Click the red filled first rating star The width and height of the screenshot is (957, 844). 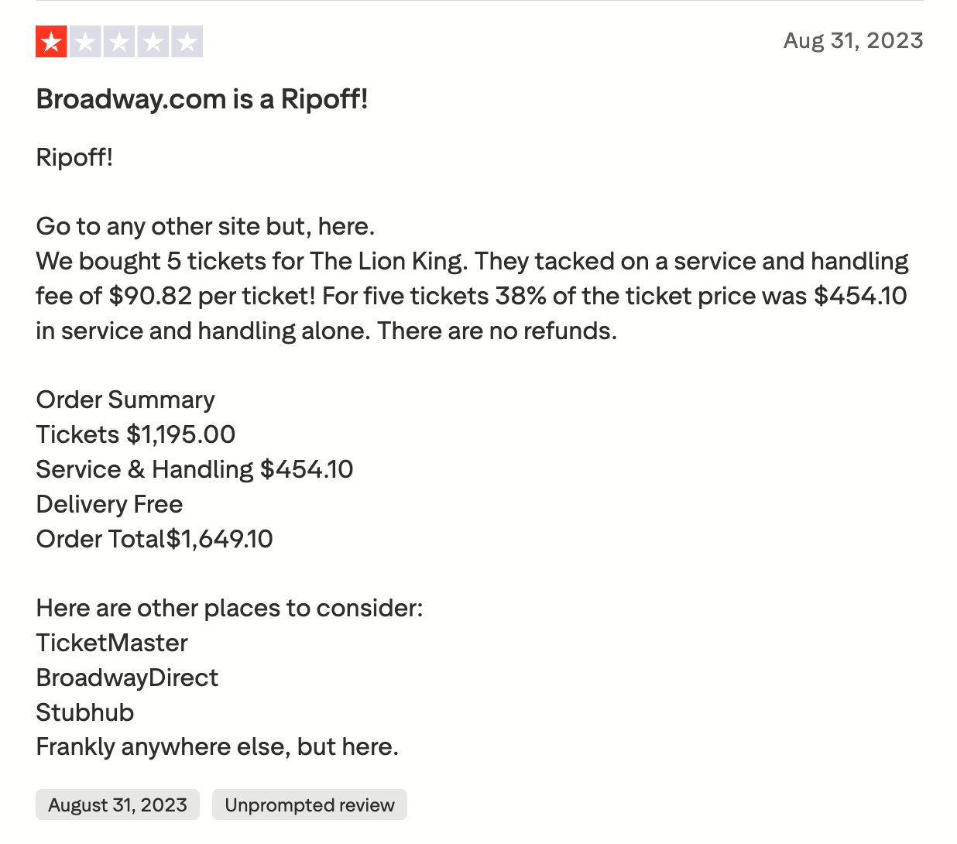click(51, 42)
